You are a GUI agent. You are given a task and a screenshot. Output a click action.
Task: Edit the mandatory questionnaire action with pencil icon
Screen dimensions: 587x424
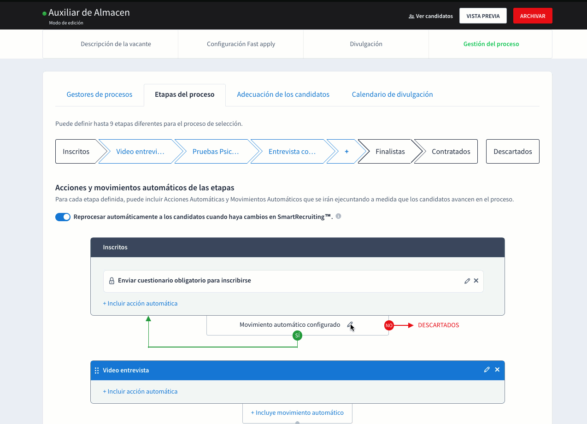(467, 280)
